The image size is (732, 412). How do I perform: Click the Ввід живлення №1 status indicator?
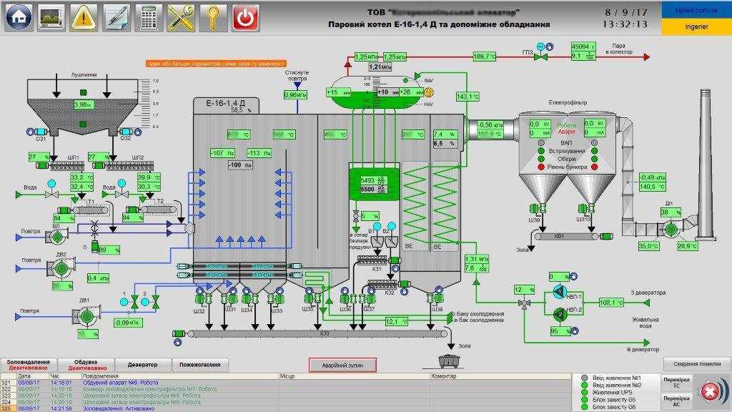(584, 378)
